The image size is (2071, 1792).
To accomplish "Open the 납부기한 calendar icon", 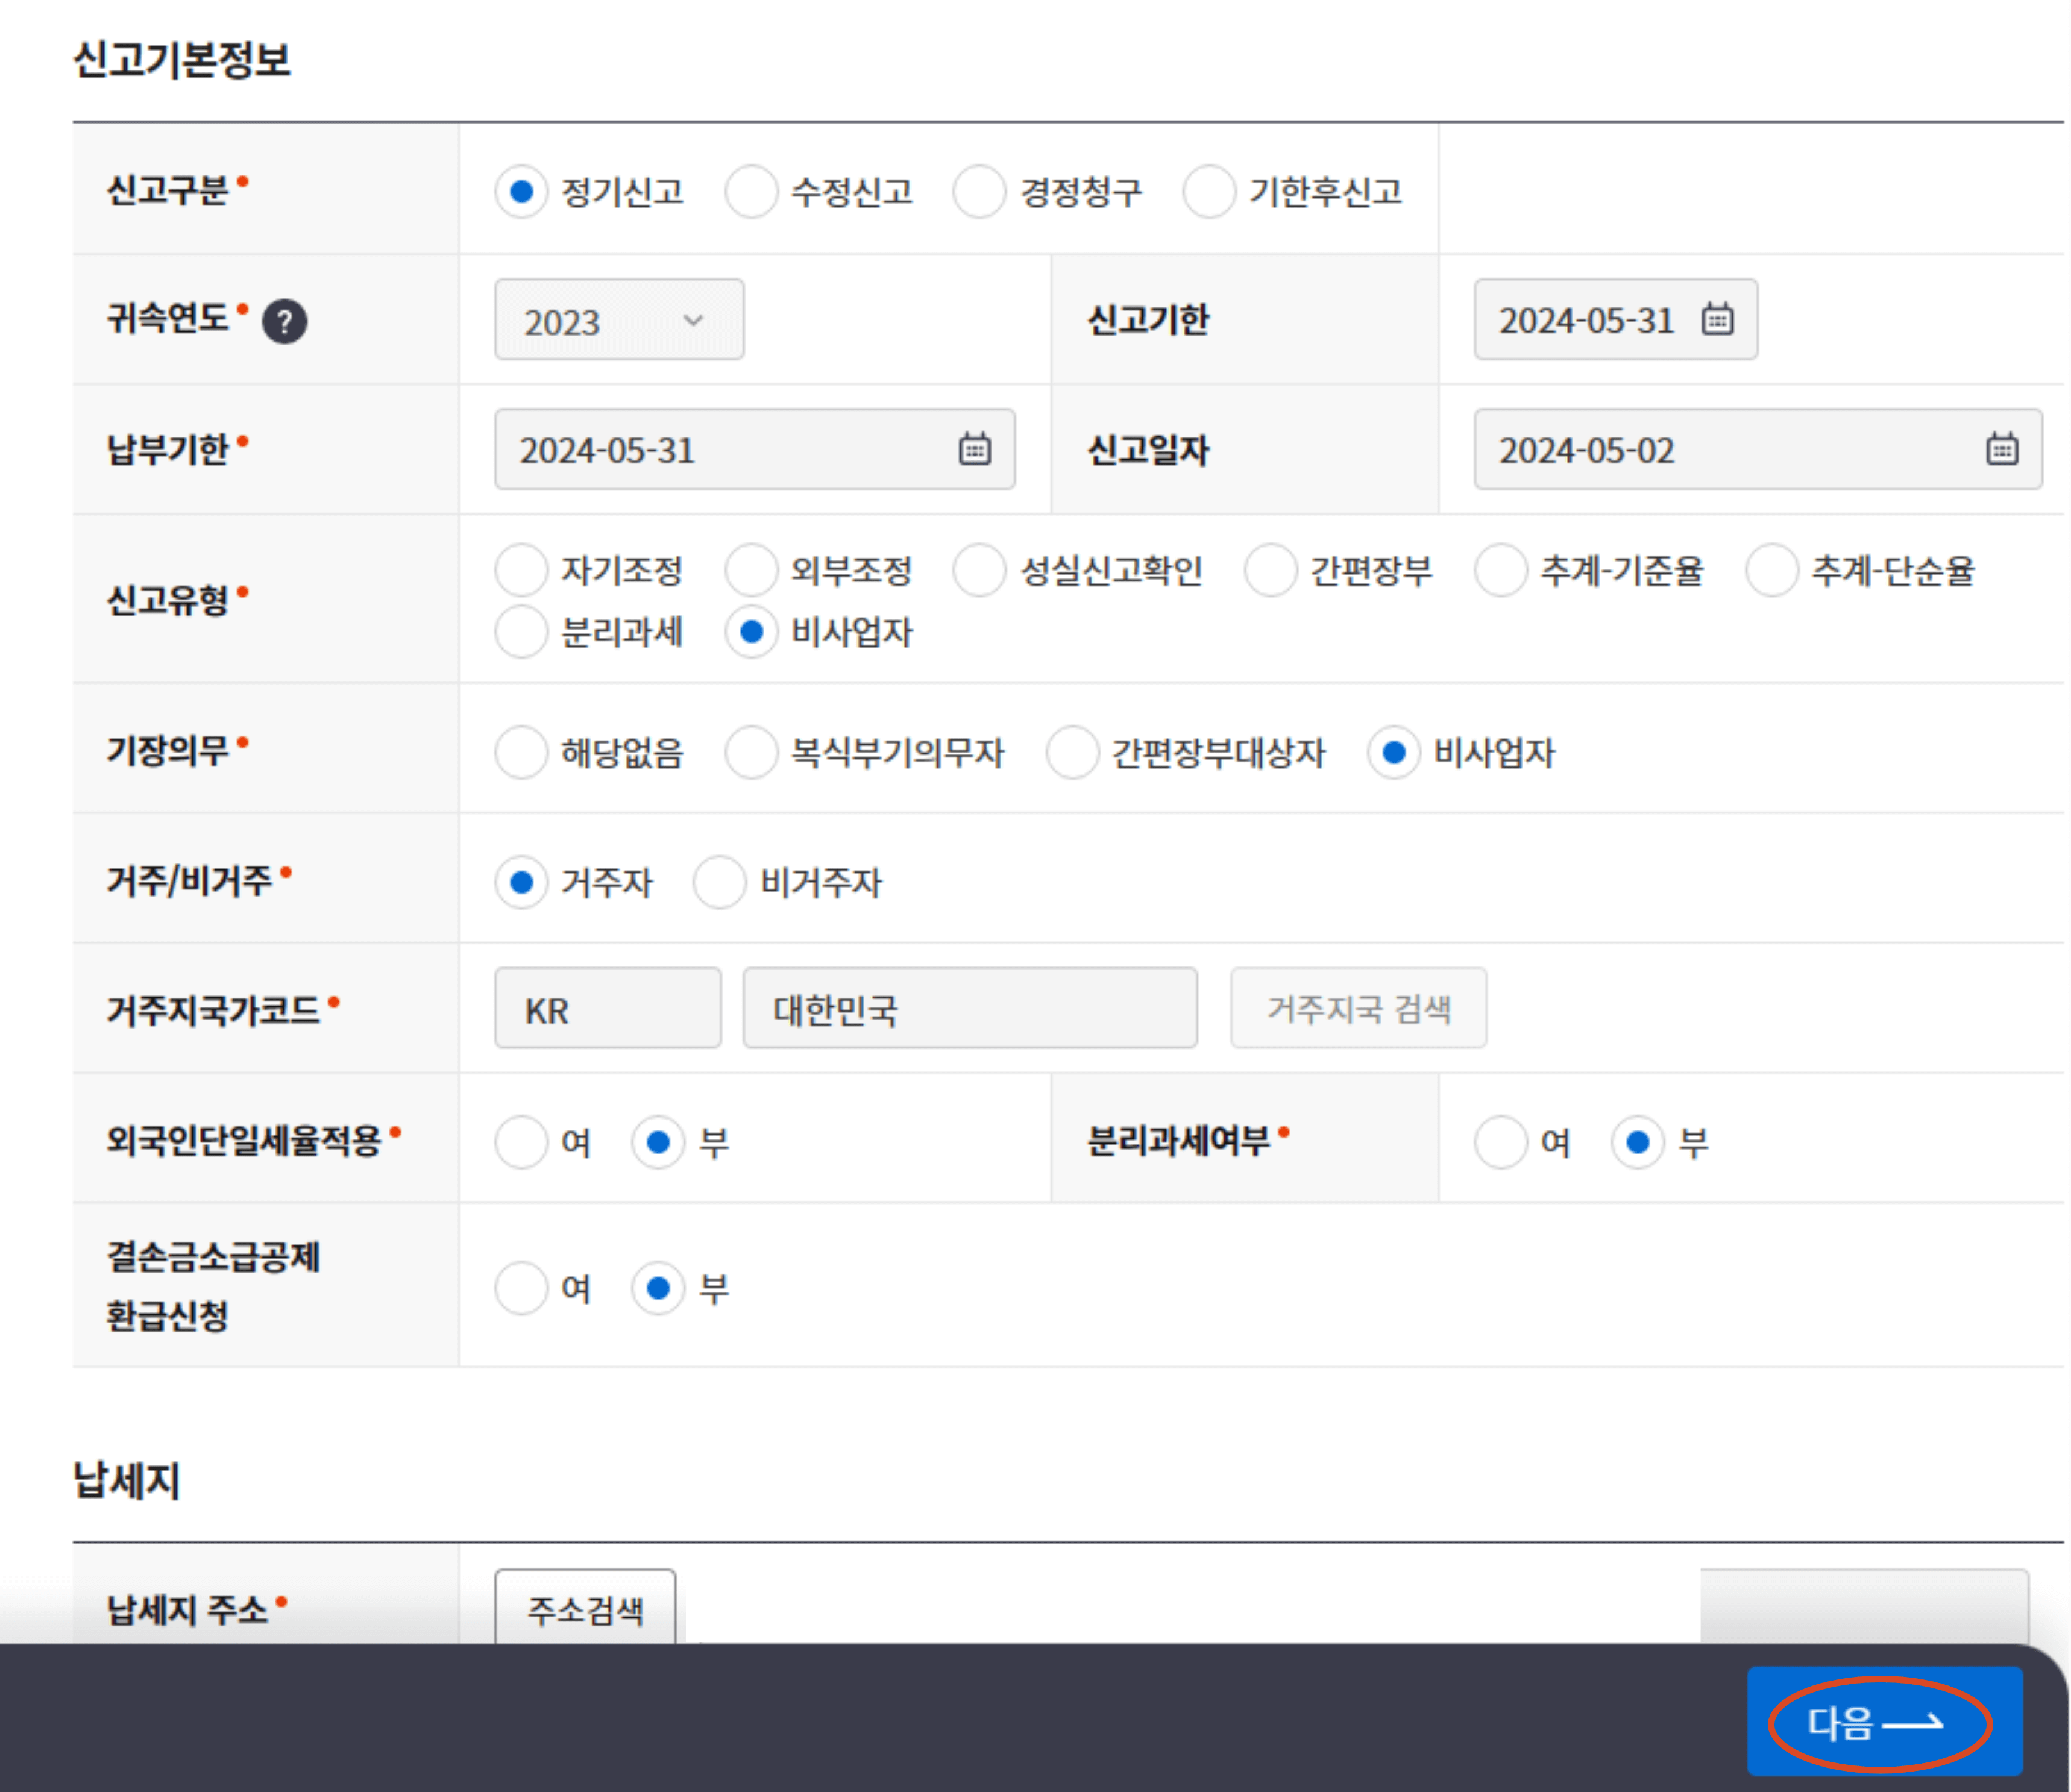I will click(975, 449).
